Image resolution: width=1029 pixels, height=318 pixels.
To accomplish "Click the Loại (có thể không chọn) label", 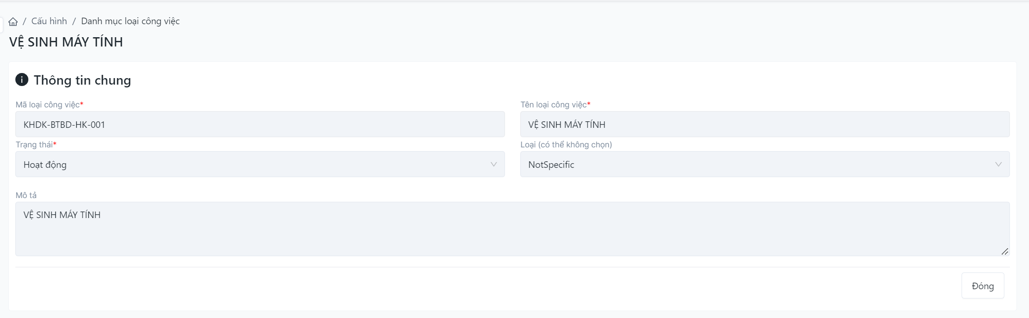I will (x=566, y=145).
